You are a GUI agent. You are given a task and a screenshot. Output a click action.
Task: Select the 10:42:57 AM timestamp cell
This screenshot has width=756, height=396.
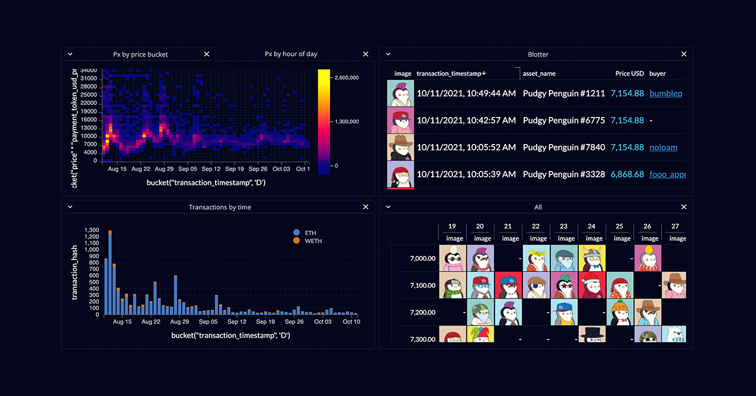click(x=466, y=120)
